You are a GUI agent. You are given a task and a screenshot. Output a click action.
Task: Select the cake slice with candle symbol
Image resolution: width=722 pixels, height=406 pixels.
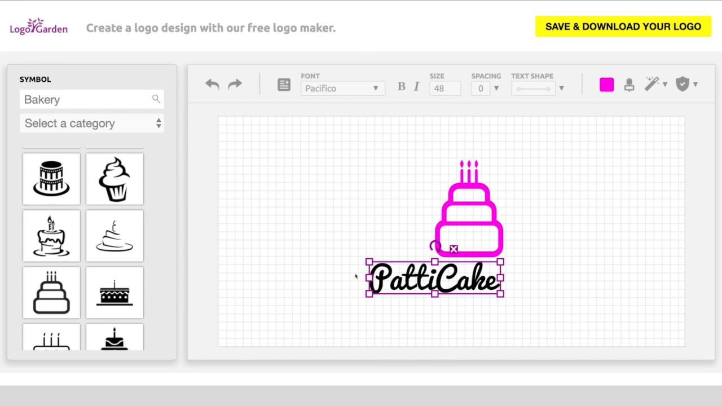115,337
